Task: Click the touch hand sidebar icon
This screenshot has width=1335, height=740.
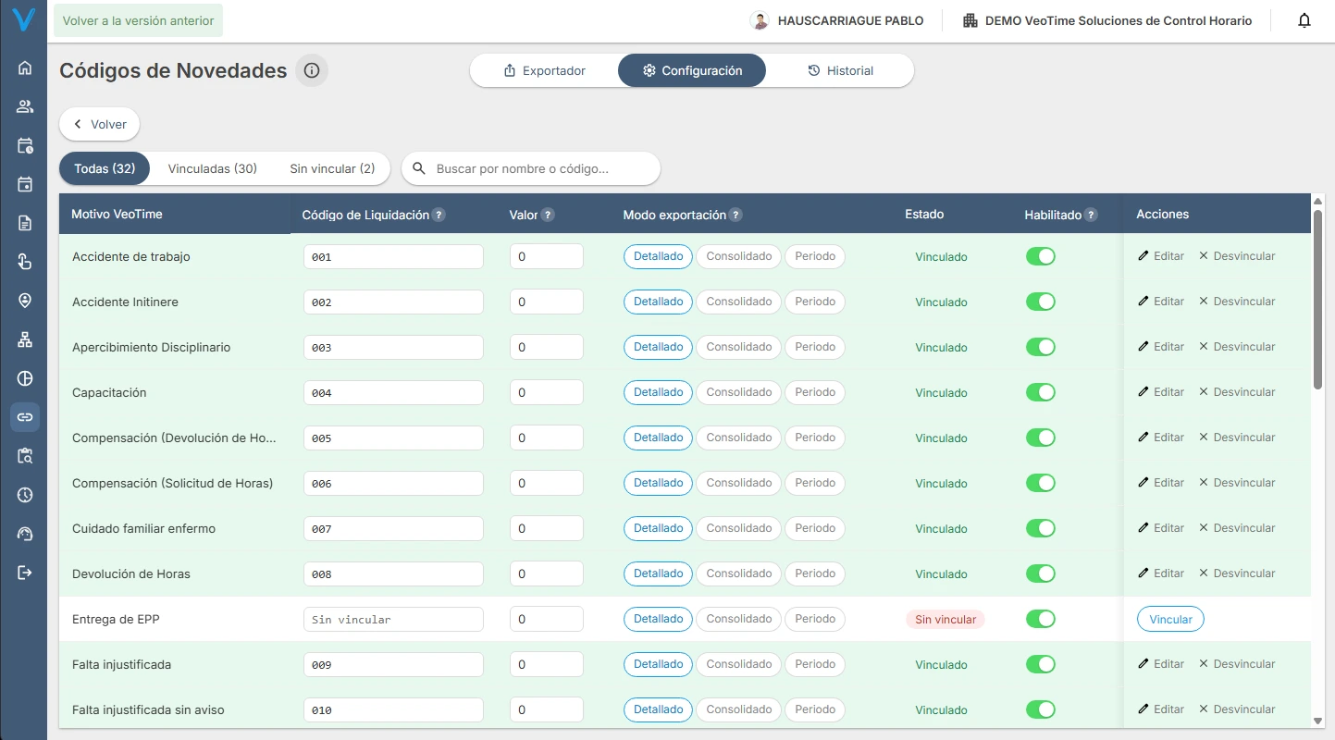Action: 25,262
